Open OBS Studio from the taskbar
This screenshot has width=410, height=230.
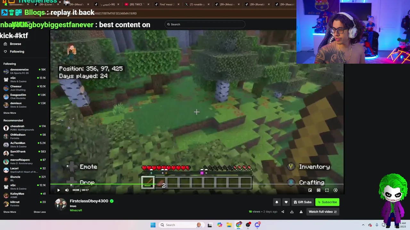[248, 225]
